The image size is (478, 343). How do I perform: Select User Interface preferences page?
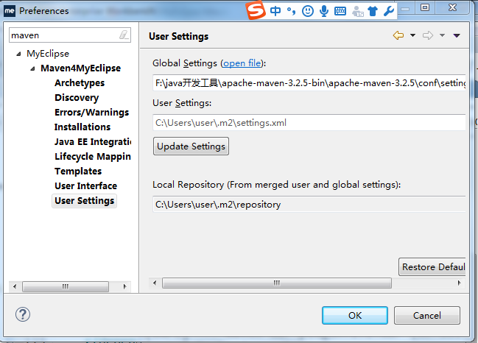[x=85, y=185]
